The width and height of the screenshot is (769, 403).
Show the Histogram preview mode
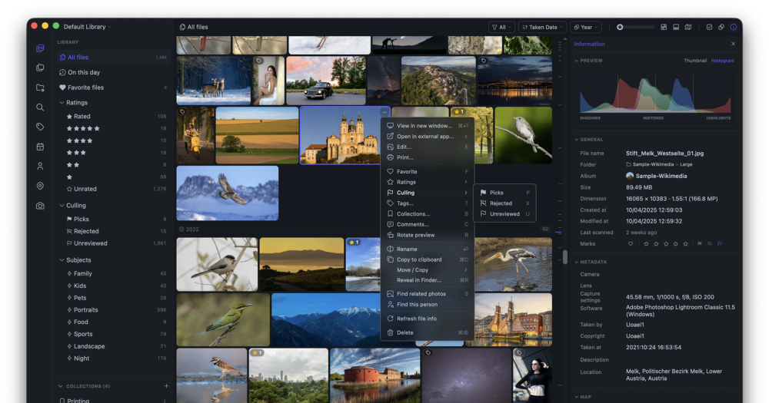pyautogui.click(x=722, y=61)
